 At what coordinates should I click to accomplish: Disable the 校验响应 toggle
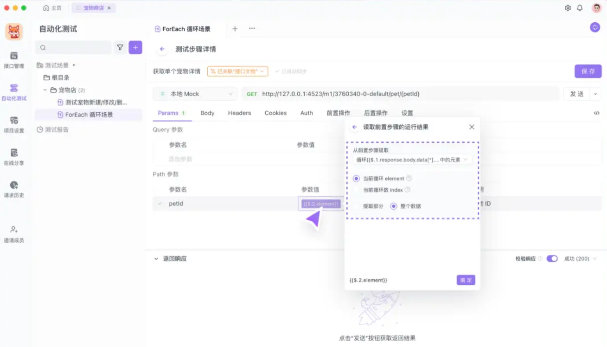click(552, 258)
